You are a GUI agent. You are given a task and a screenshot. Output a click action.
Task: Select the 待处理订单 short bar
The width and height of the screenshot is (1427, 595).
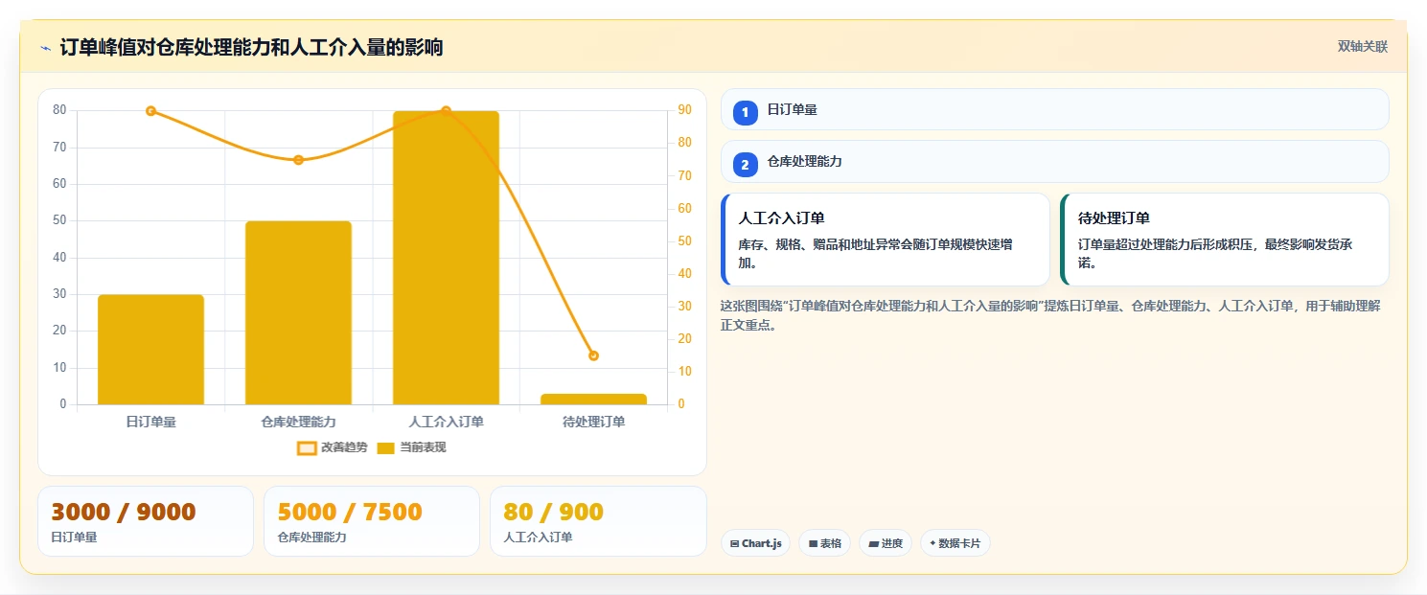(593, 399)
